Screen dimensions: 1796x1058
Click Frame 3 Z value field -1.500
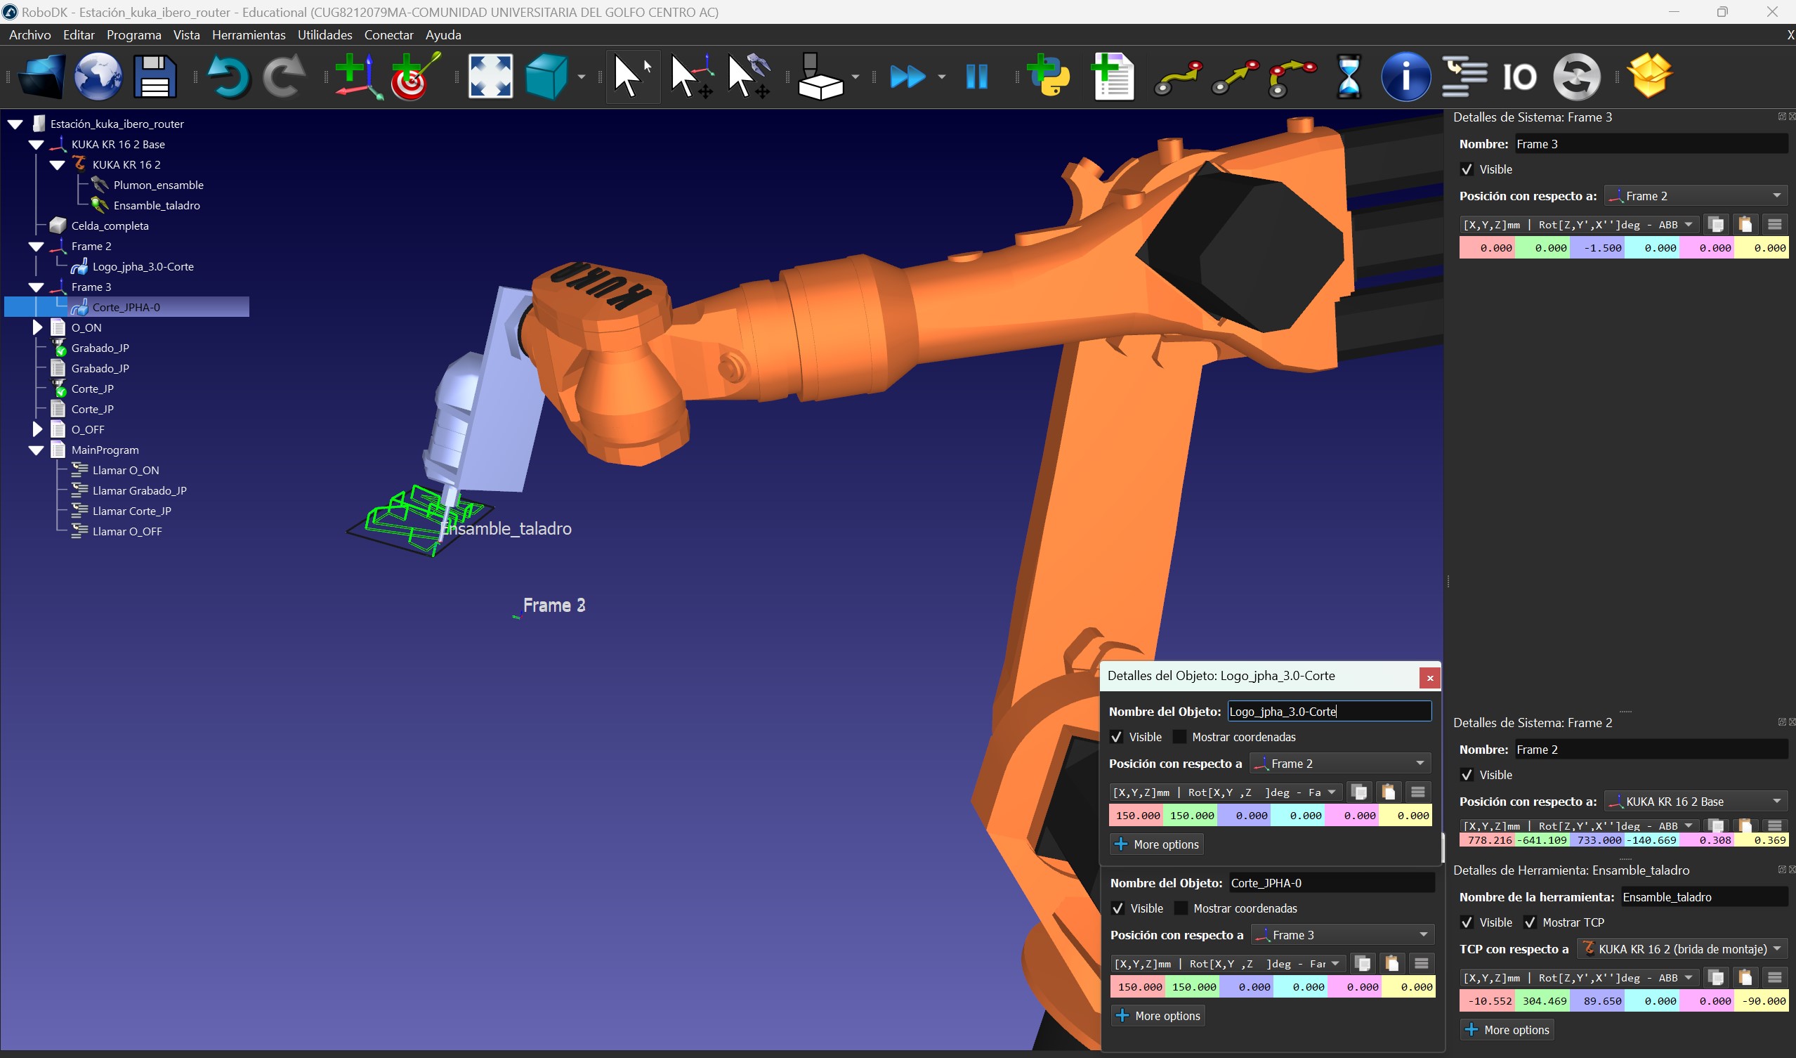tap(1597, 247)
